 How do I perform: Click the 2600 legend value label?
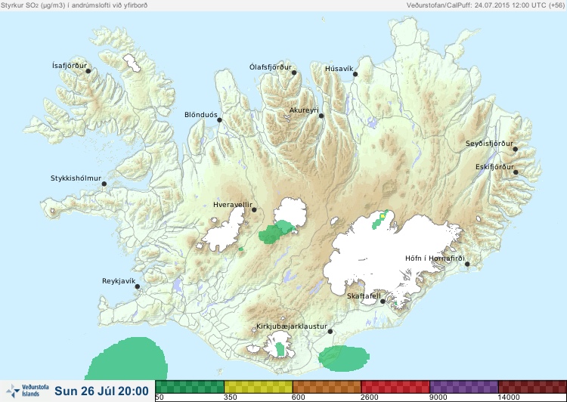(368, 397)
